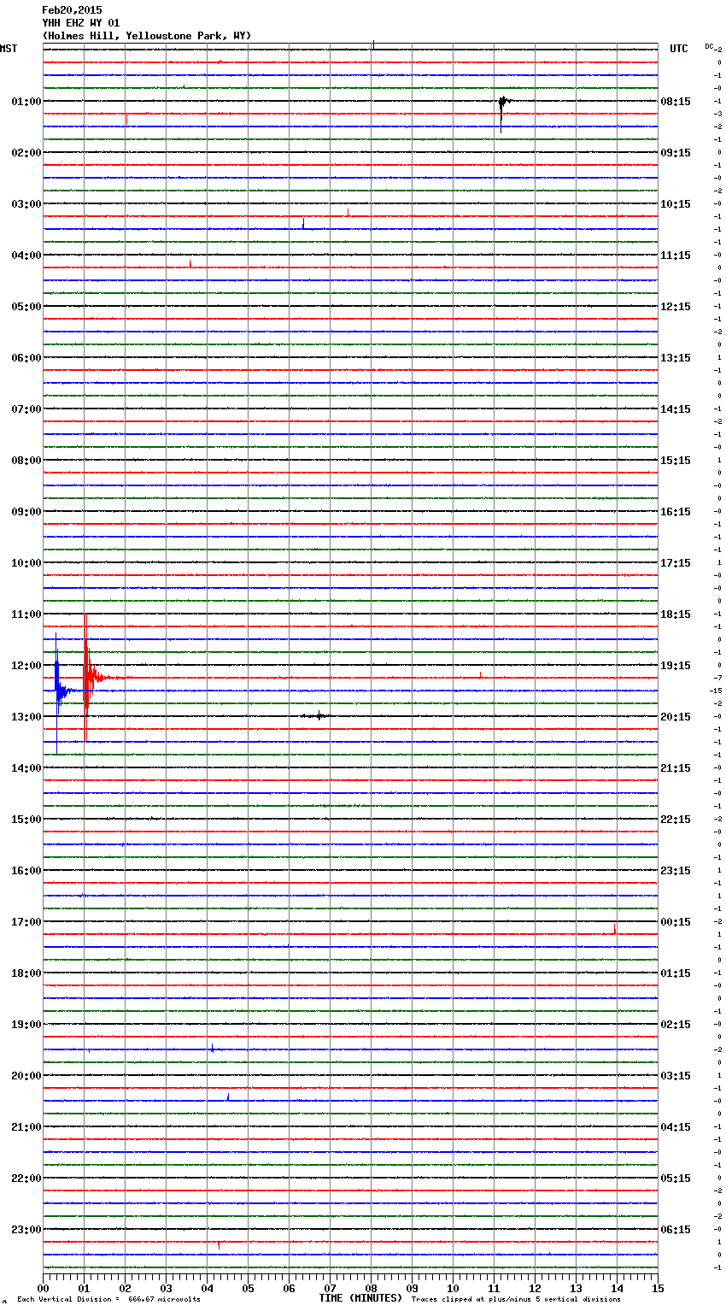The width and height of the screenshot is (726, 1311).
Task: Click the blue spike near minute 6 after 03:00
Action: 303,224
